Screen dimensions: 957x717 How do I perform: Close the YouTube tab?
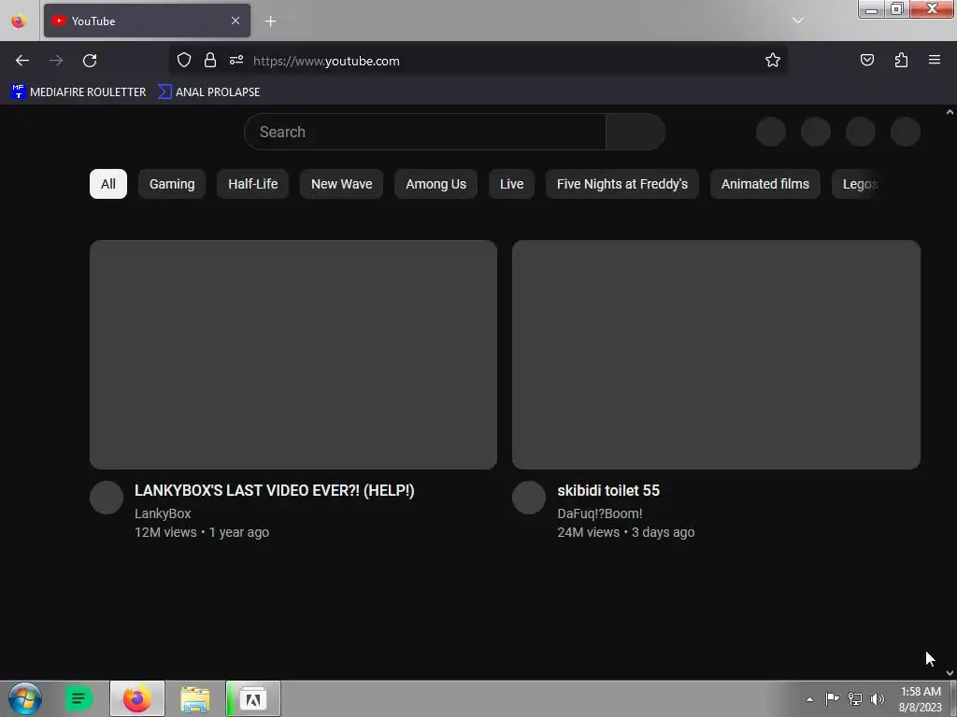236,21
